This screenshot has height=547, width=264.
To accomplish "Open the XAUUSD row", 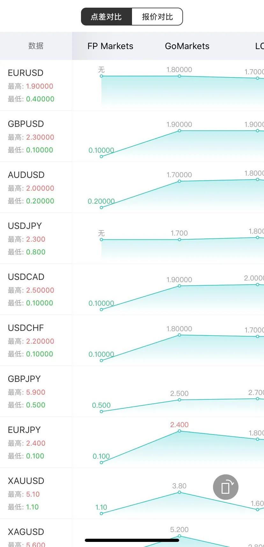I will point(132,493).
